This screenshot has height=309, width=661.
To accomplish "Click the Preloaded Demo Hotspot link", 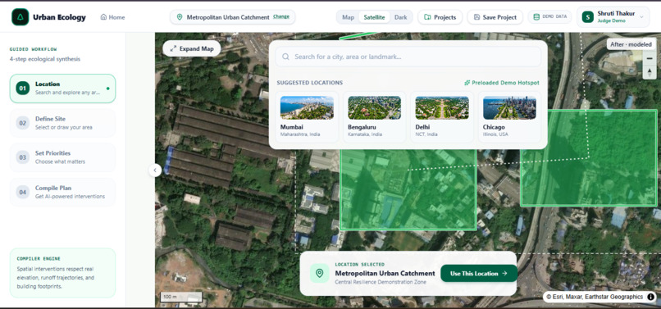I will pyautogui.click(x=502, y=83).
